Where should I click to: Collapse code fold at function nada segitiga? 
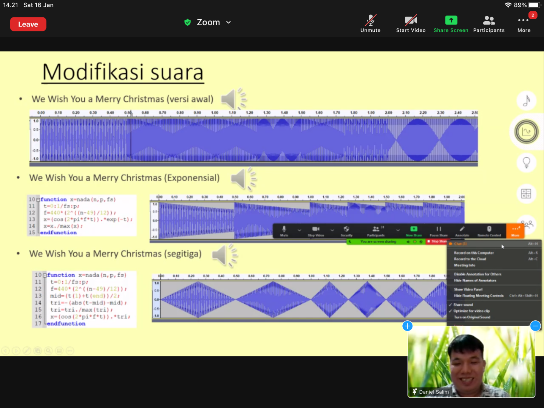point(45,275)
